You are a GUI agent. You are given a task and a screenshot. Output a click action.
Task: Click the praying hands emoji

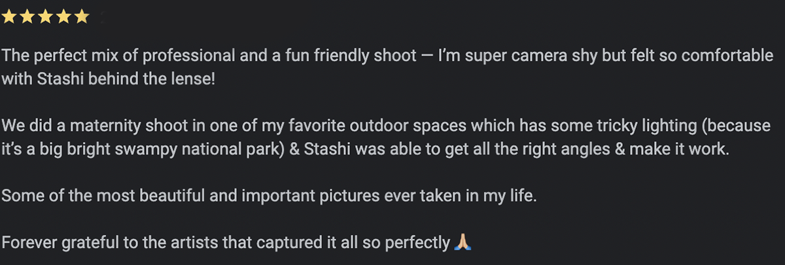click(x=462, y=243)
